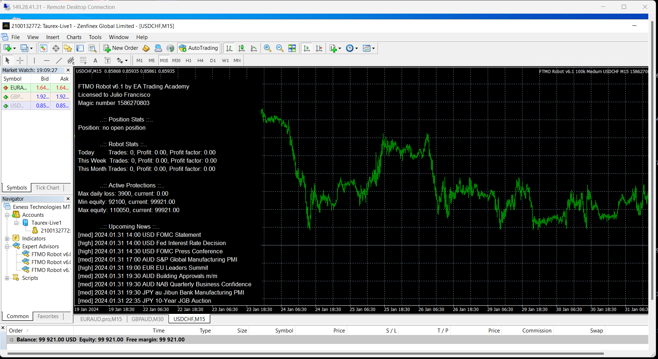
Task: Toggle chart auto scroll icon
Action: tap(307, 48)
